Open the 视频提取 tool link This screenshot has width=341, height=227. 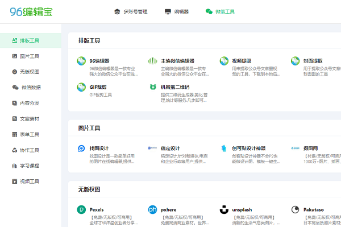242,61
